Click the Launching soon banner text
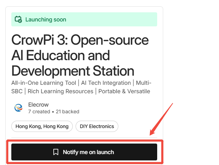This screenshot has width=219, height=165. (46, 19)
